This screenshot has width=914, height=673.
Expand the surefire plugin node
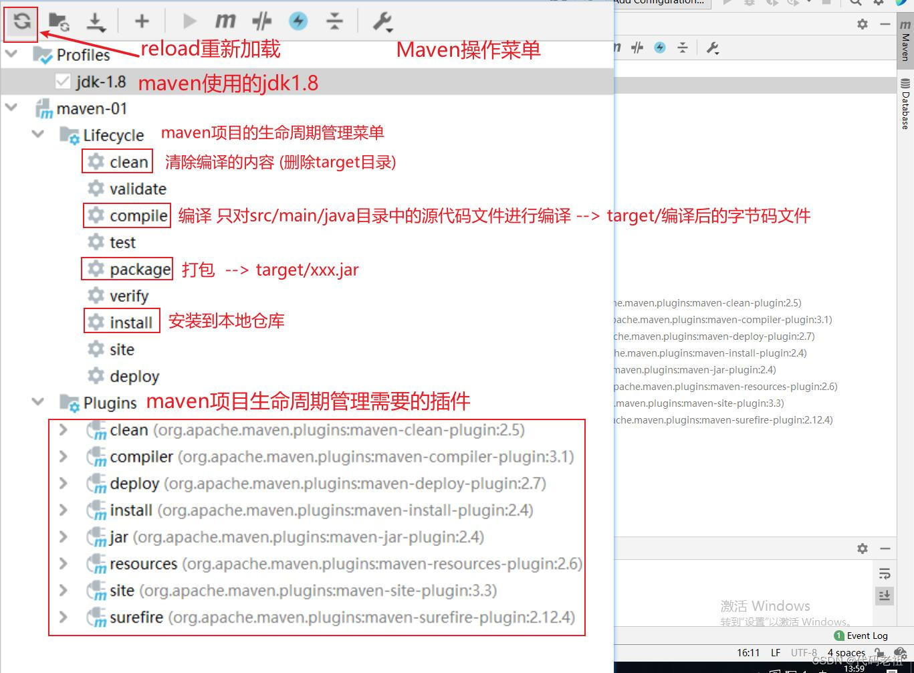coord(62,617)
